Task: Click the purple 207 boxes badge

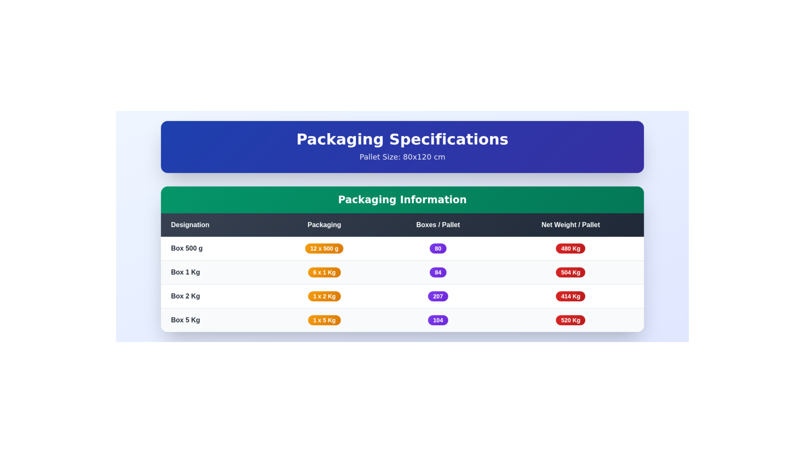Action: pos(438,297)
